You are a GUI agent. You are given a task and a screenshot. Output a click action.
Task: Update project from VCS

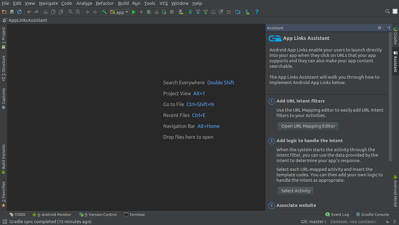click(198, 12)
